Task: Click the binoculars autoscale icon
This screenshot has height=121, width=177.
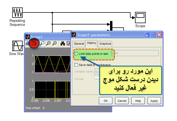Action: point(63,43)
